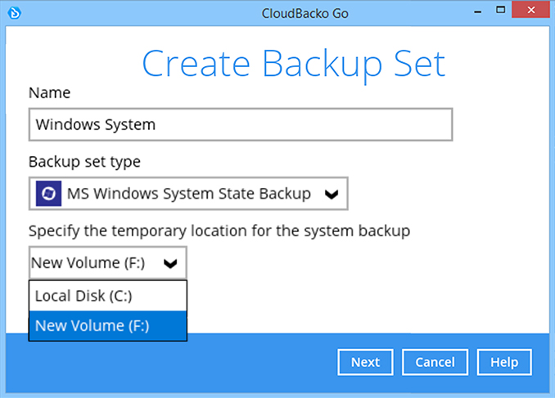Cancel the backup set creation
Viewport: 555px width, 398px height.
[435, 362]
